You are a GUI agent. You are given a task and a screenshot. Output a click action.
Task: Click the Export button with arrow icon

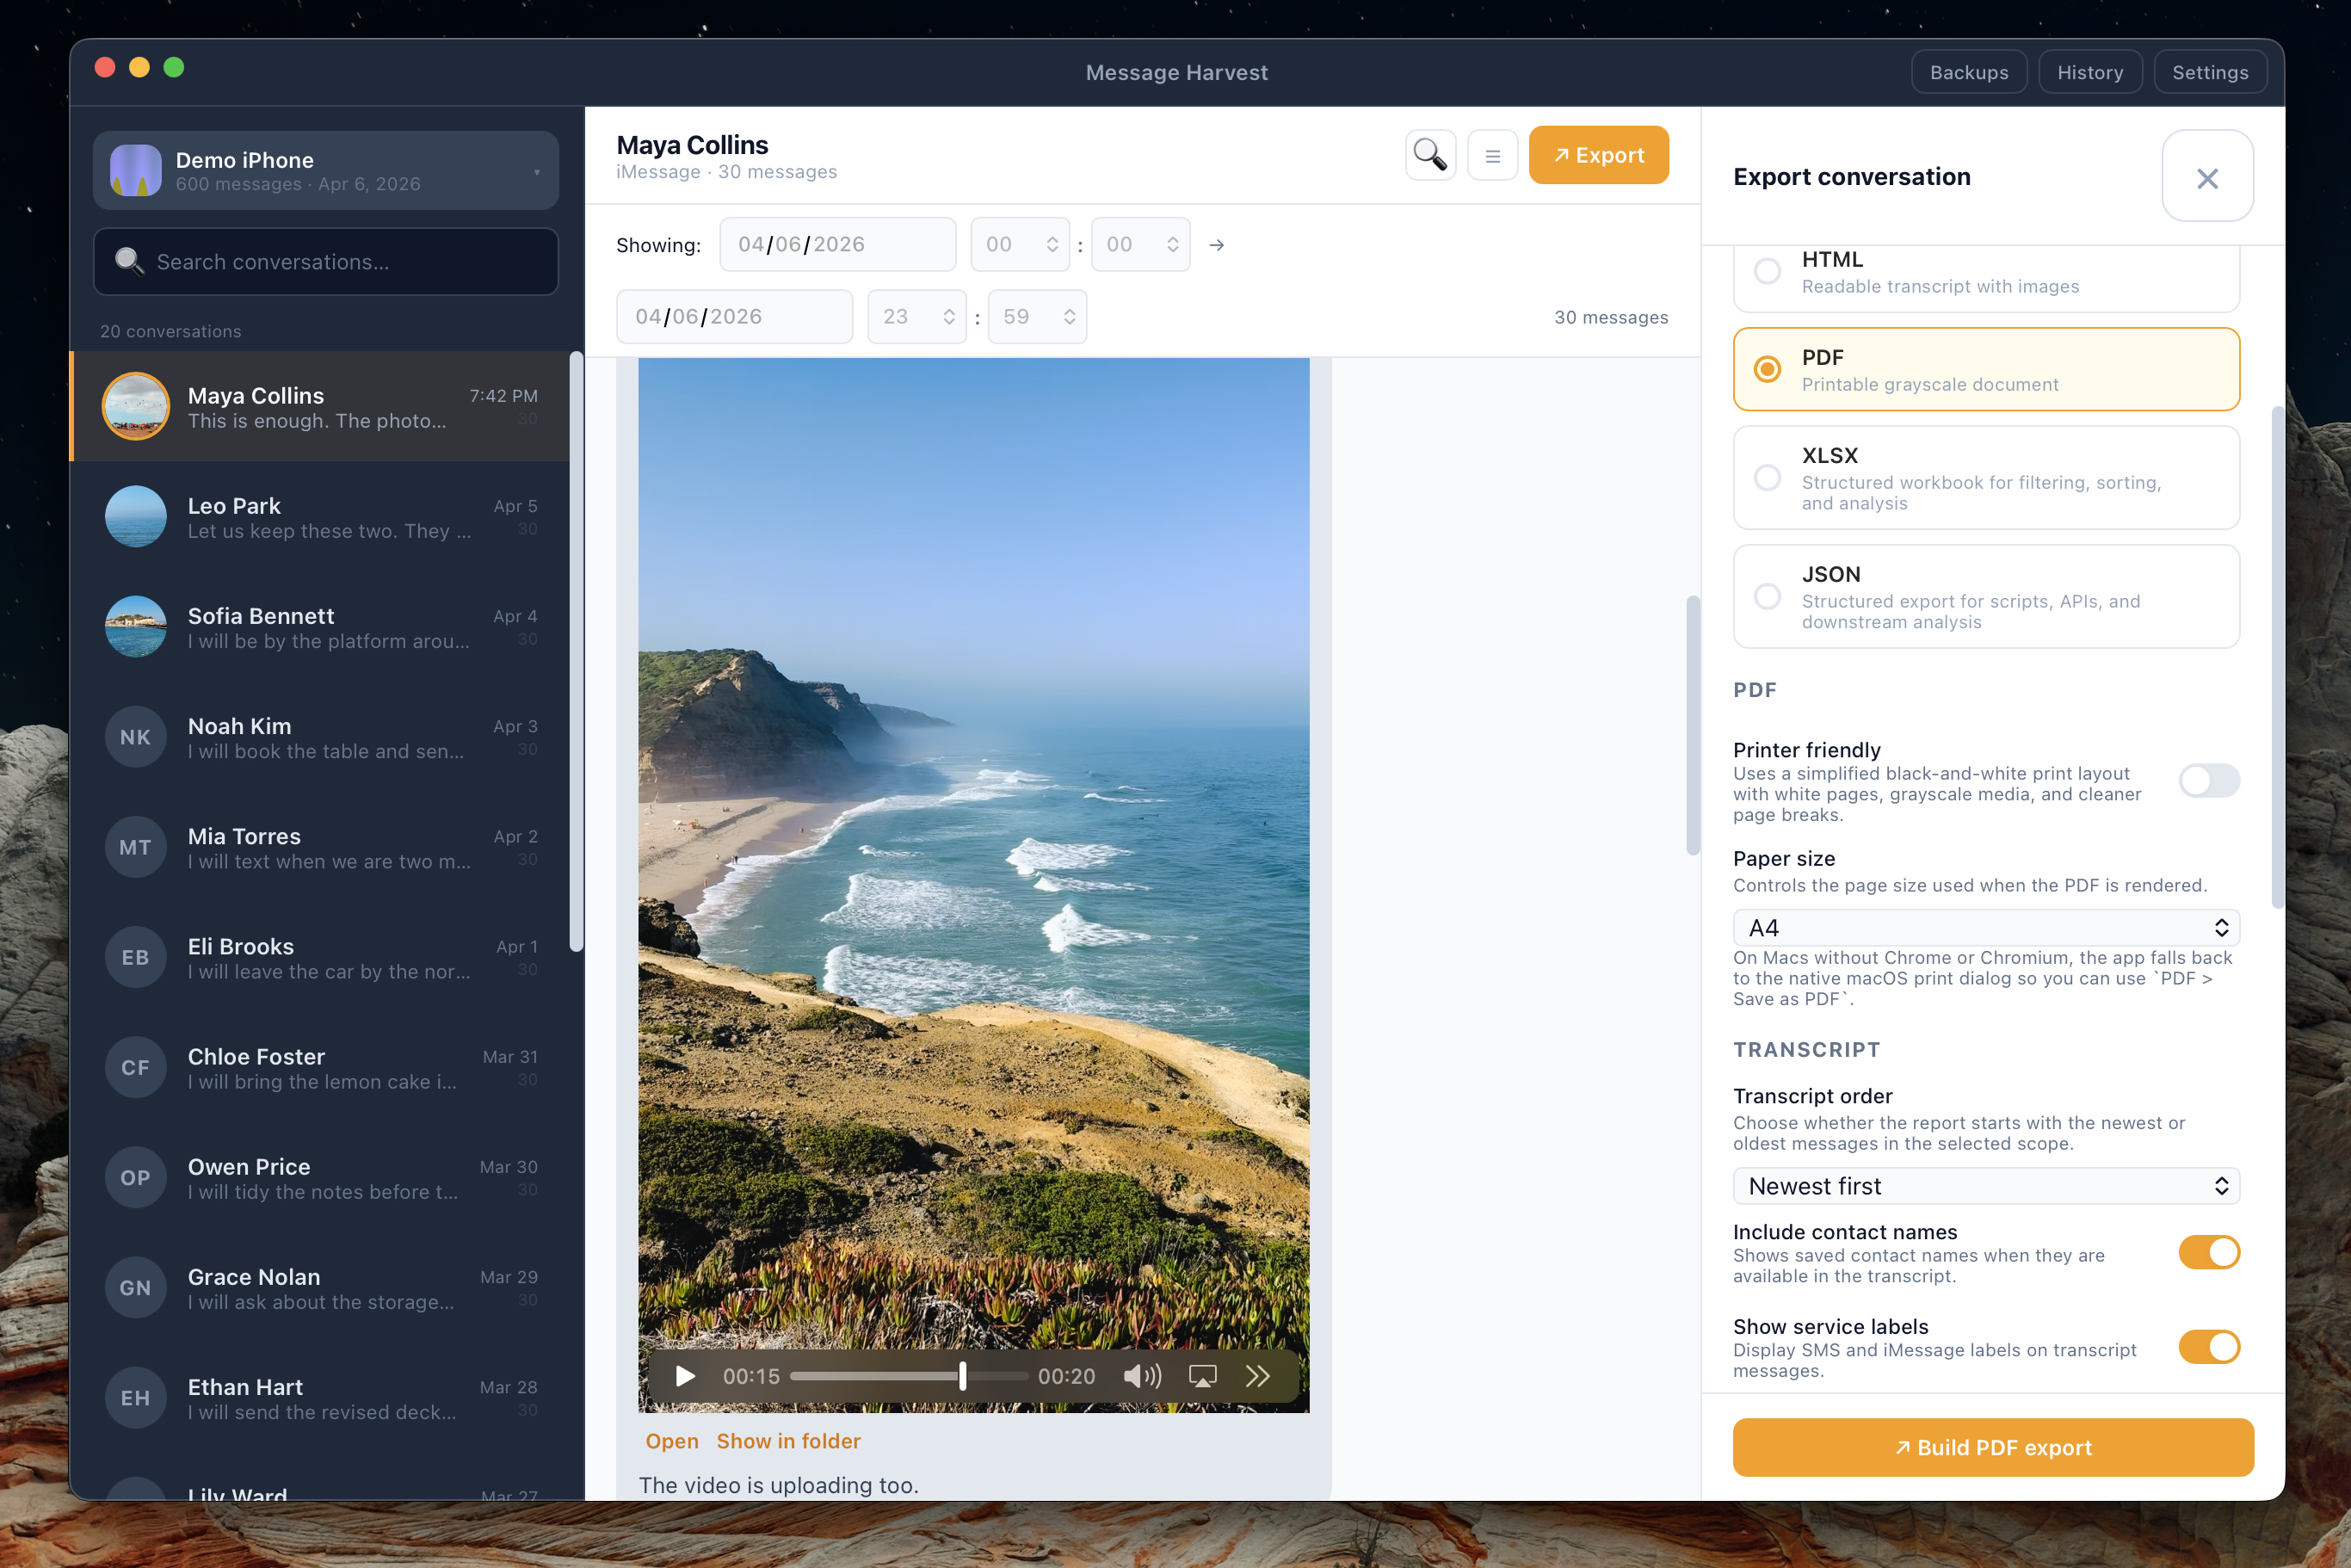(x=1598, y=155)
